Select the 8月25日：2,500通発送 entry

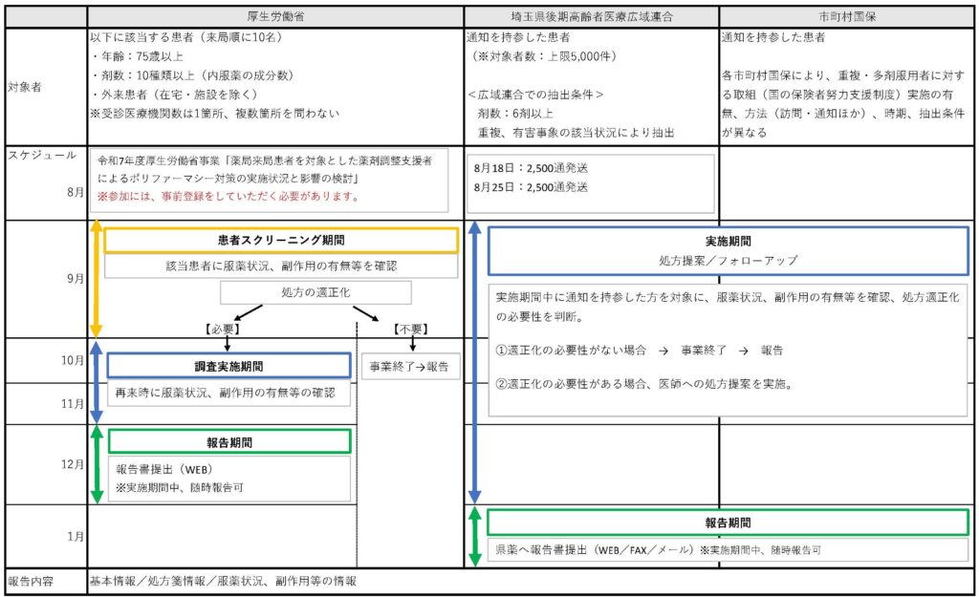(531, 186)
